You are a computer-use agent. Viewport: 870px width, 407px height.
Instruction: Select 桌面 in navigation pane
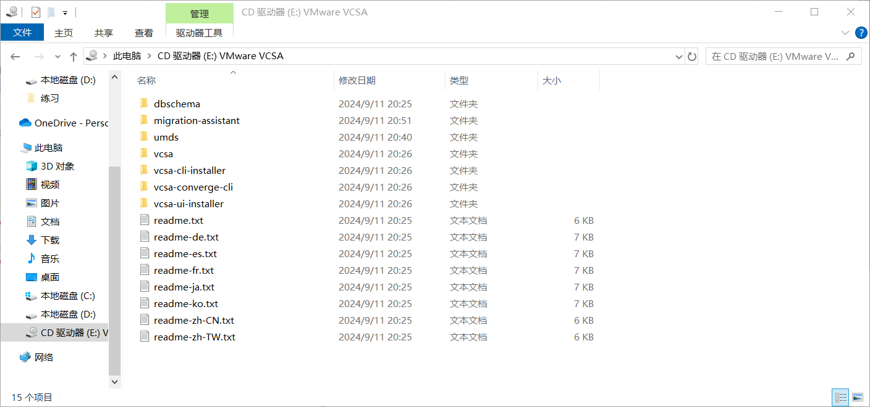tap(42, 277)
